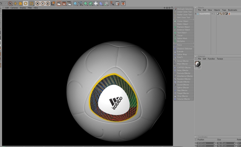Image resolution: width=241 pixels, height=147 pixels.
Task: Select HyperNURBS object in Objects list
Action: pos(205,14)
